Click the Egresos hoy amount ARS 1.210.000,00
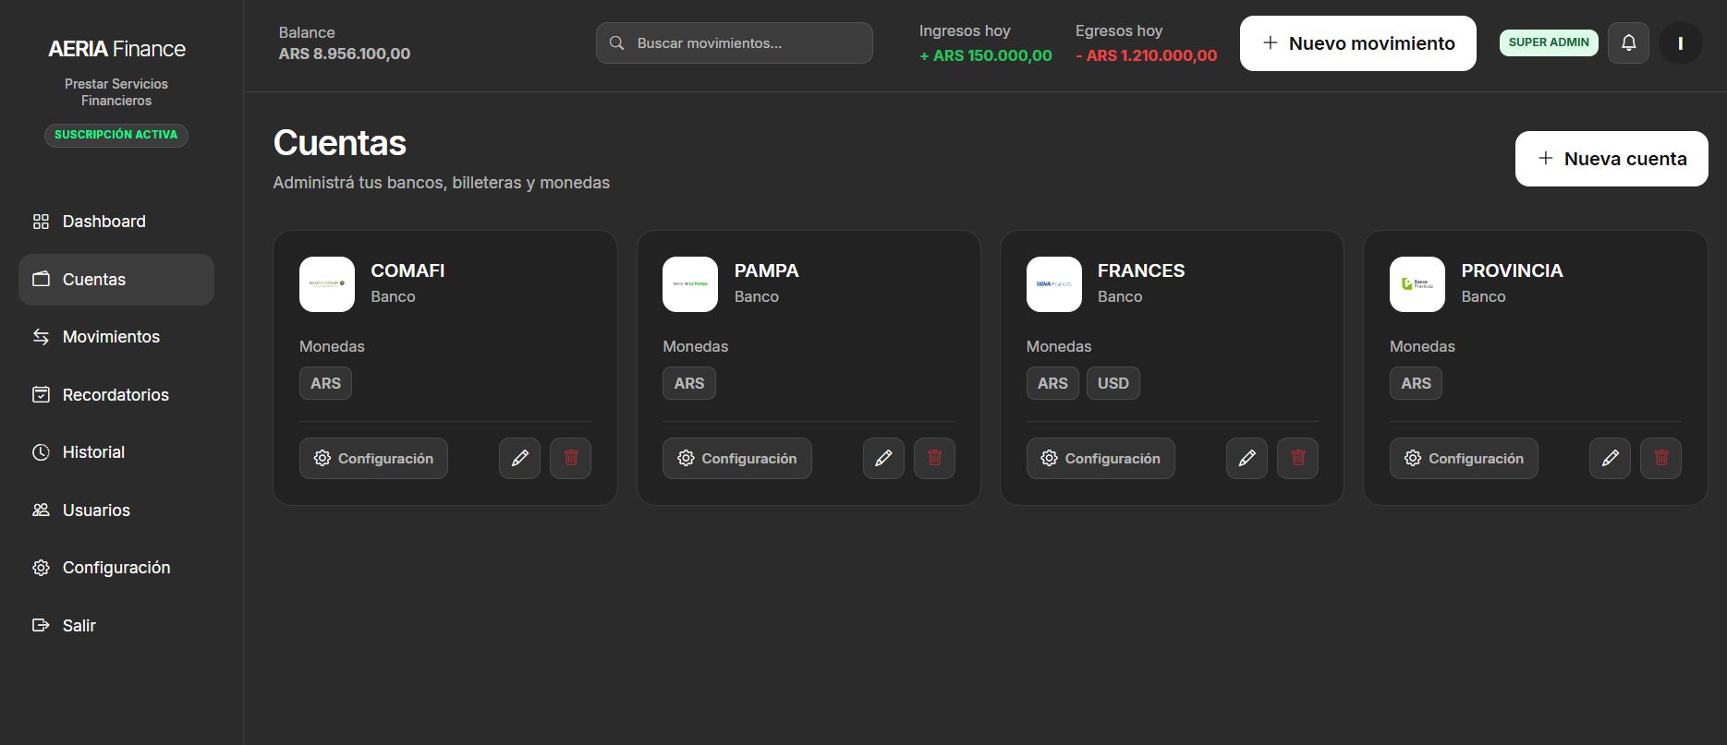1727x745 pixels. coord(1147,55)
